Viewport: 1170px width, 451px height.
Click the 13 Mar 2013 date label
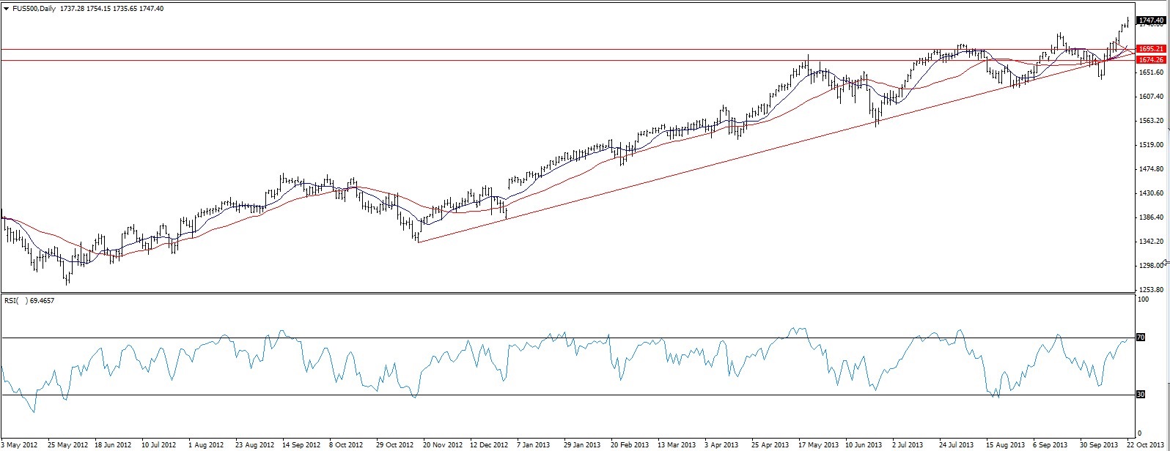tap(677, 444)
